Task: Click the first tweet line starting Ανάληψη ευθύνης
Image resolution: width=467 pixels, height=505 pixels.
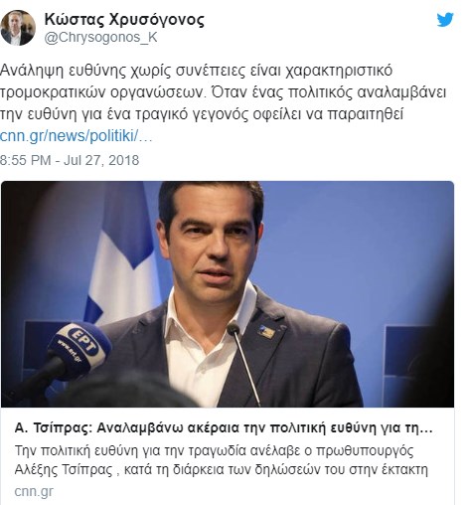Action: click(x=196, y=71)
